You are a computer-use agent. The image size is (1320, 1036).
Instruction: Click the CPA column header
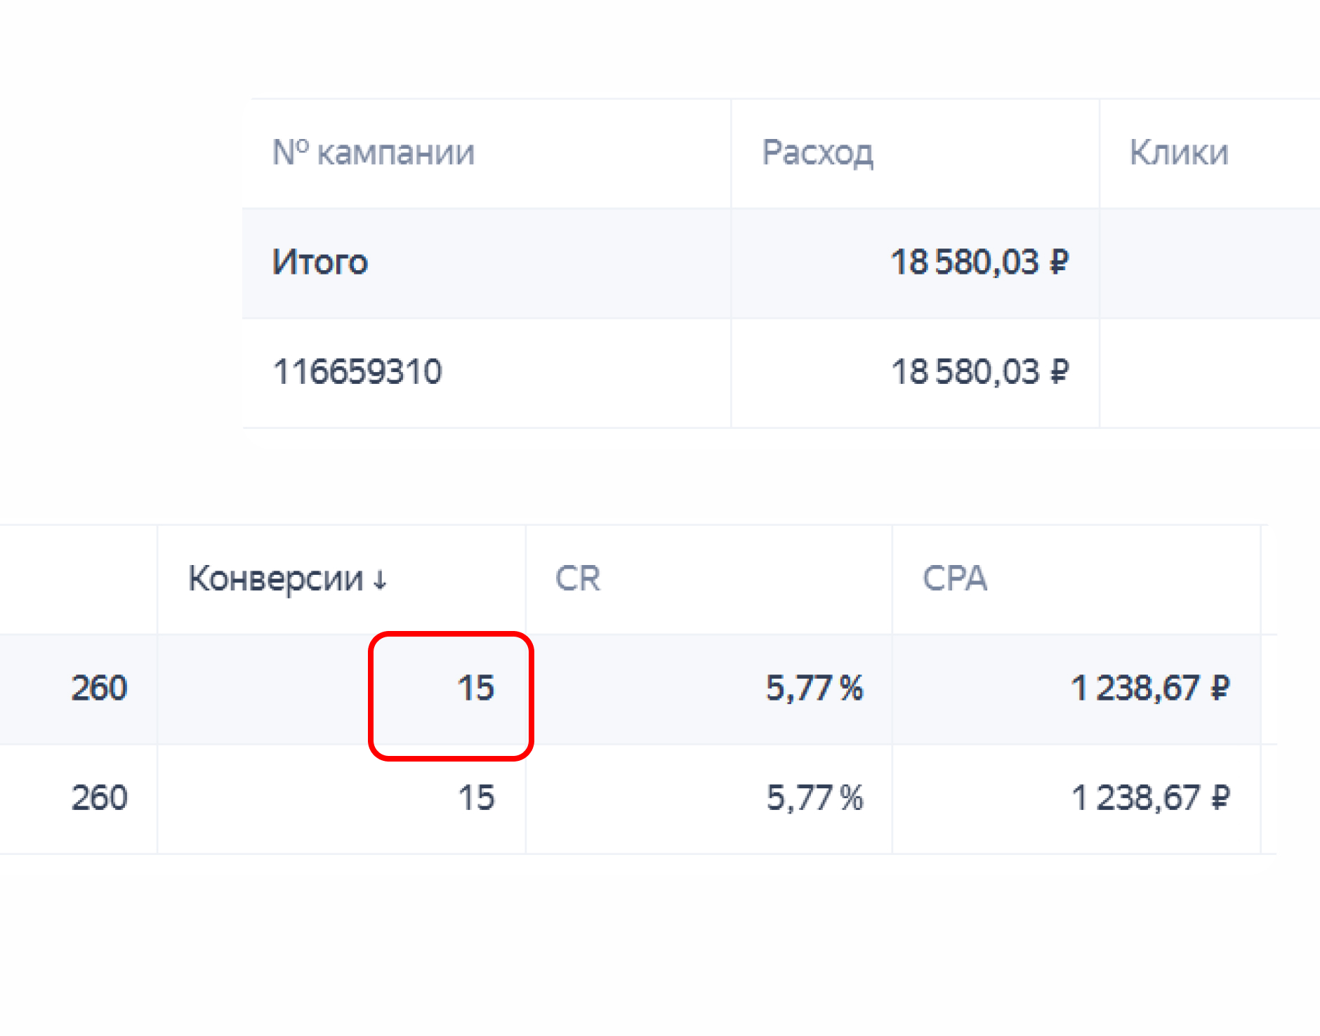point(954,579)
